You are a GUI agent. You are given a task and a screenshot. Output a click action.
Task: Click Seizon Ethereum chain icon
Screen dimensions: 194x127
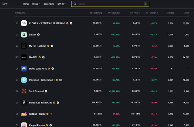point(38,34)
